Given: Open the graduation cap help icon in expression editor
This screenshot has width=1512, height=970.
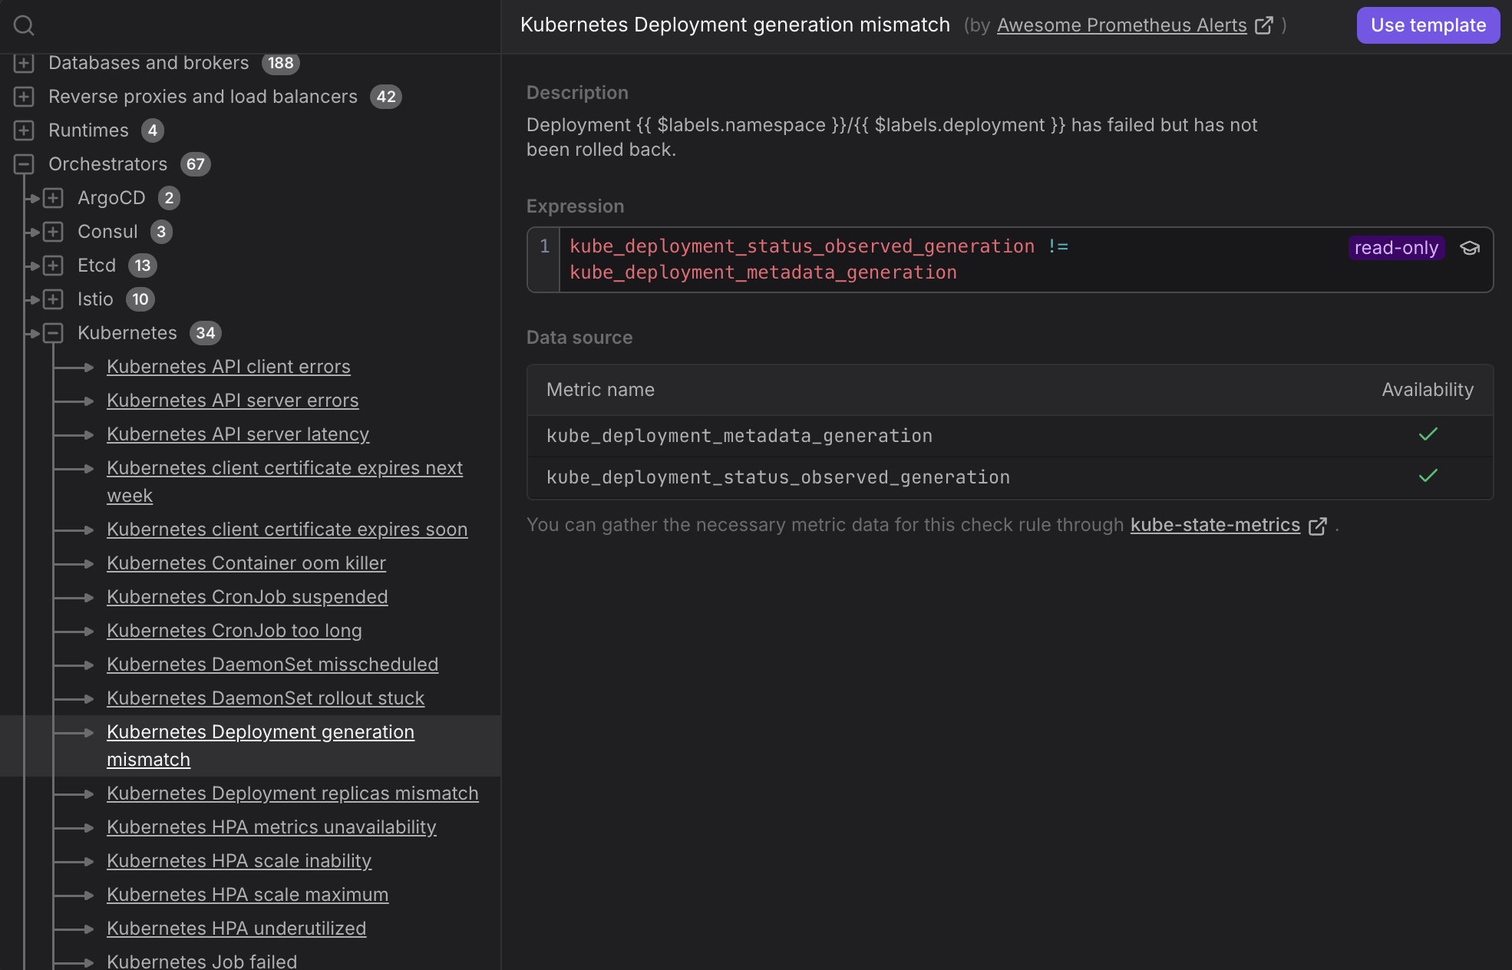Looking at the screenshot, I should point(1469,248).
